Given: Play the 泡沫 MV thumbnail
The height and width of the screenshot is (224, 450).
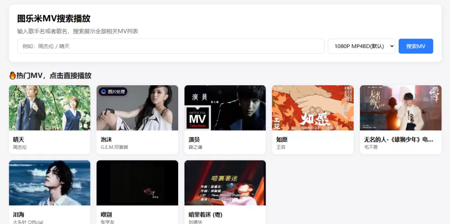Looking at the screenshot, I should tap(137, 108).
